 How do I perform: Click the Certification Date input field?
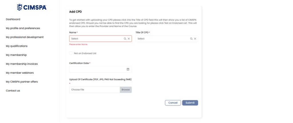click(x=97, y=69)
